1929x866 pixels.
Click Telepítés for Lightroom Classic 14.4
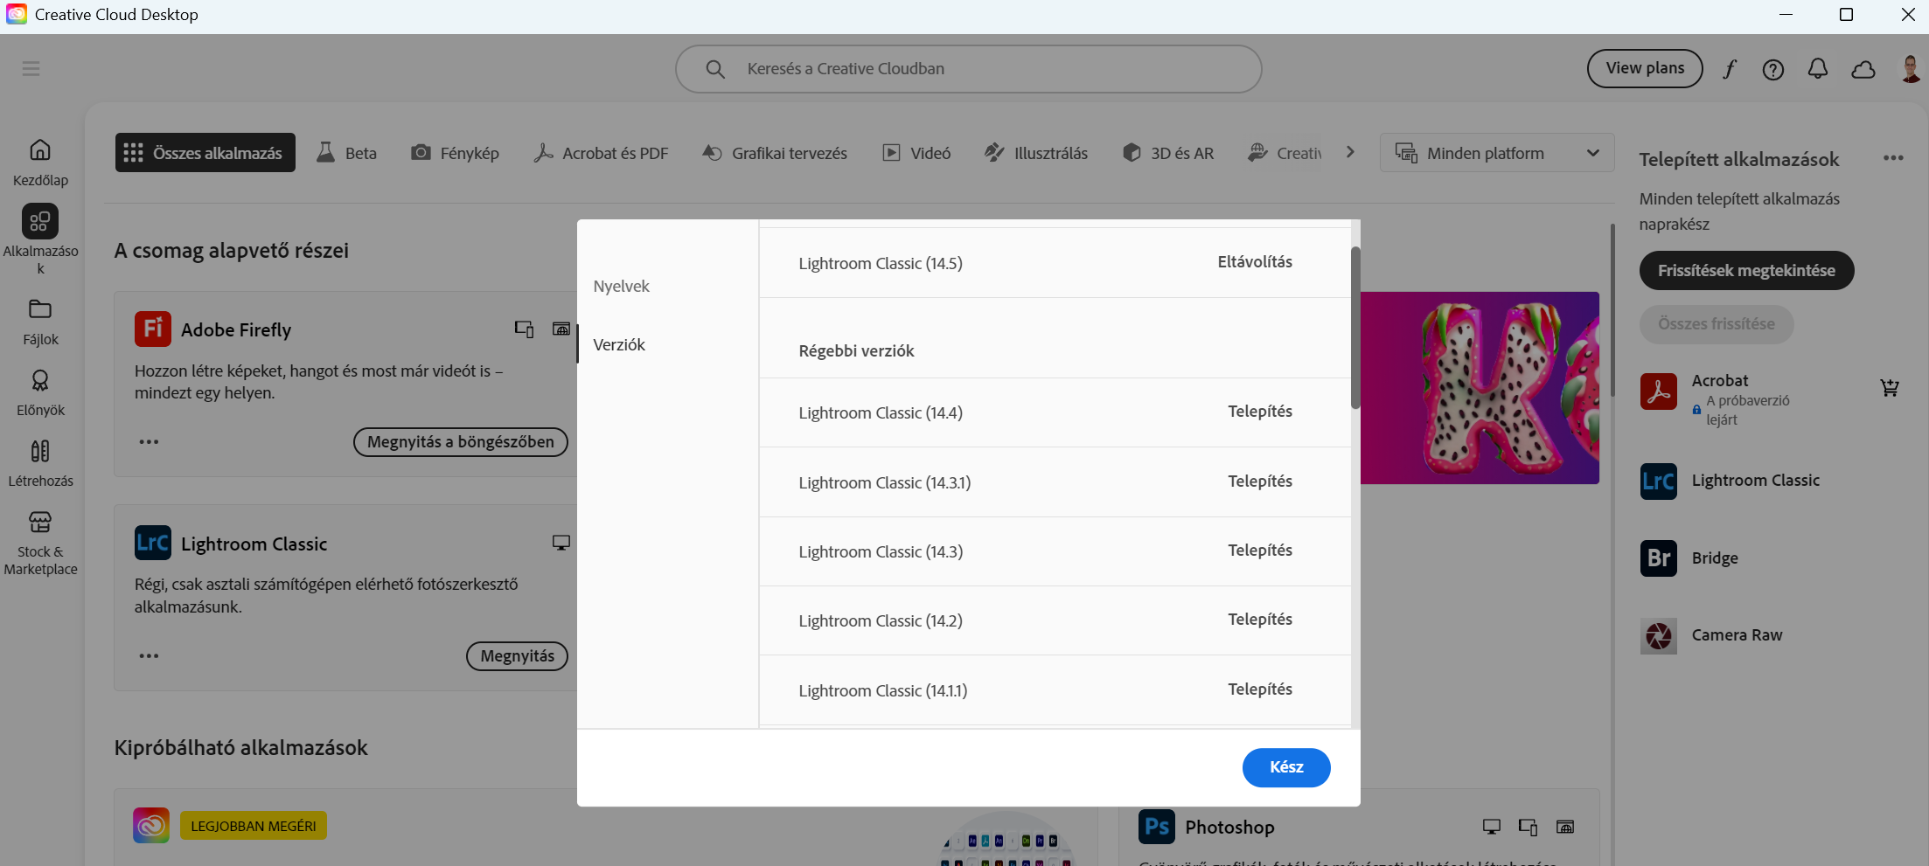[x=1260, y=412]
